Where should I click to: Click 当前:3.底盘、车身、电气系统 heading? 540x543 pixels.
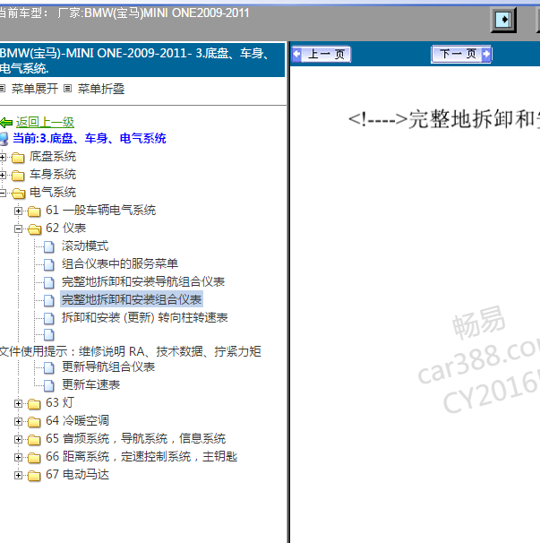point(90,139)
